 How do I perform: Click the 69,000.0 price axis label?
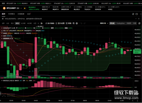point(137,45)
